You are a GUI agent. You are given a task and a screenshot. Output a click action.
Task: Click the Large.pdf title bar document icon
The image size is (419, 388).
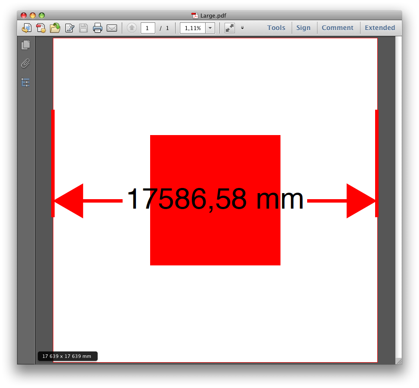(x=195, y=15)
